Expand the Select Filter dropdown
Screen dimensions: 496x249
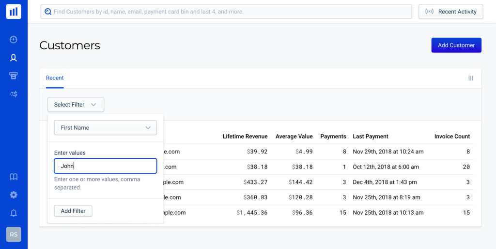[76, 105]
